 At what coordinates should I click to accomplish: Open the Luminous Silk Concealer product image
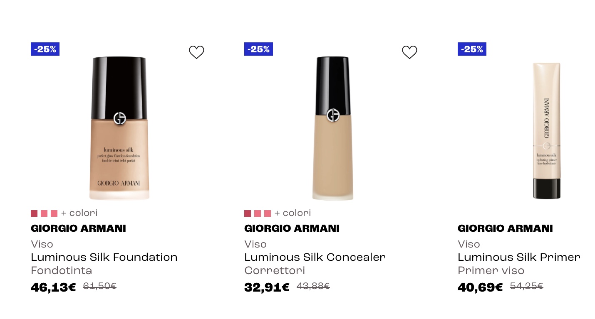tap(332, 128)
